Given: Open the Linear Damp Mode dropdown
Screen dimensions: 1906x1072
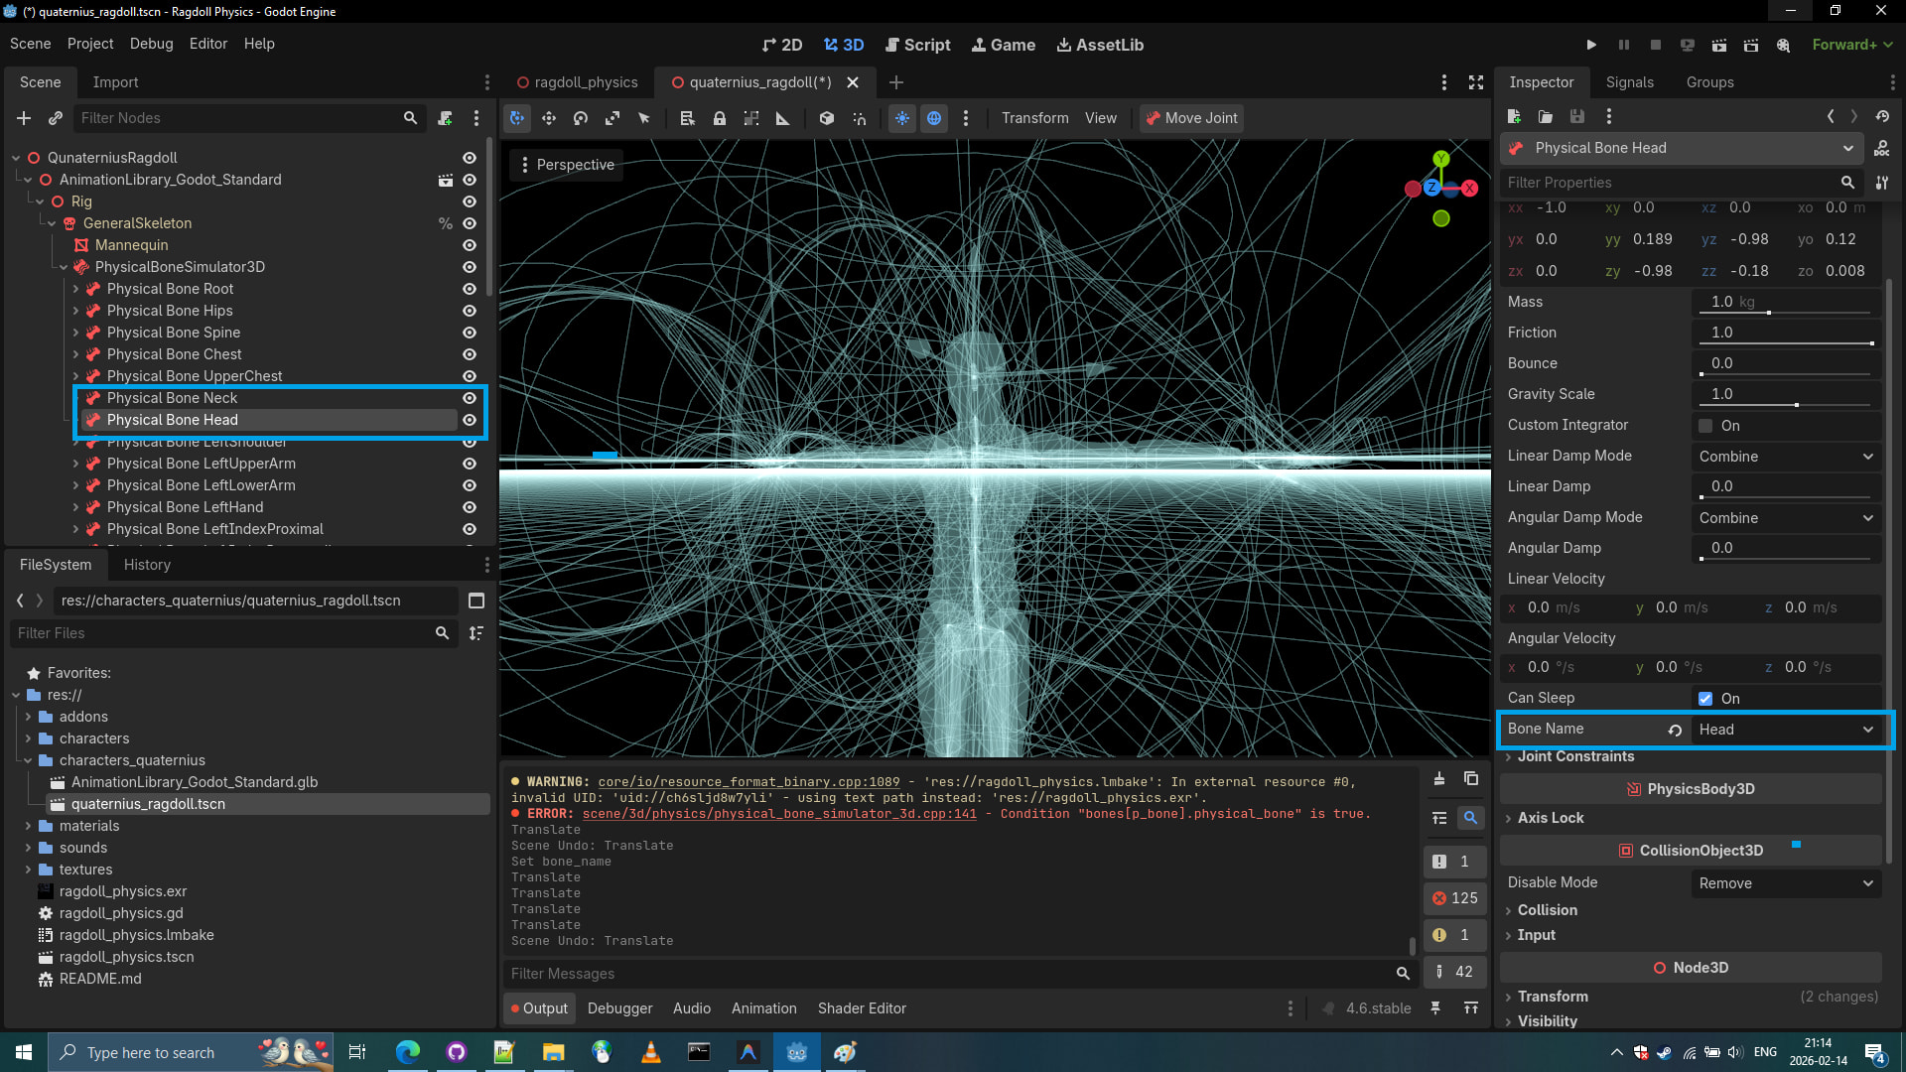Looking at the screenshot, I should tap(1785, 457).
